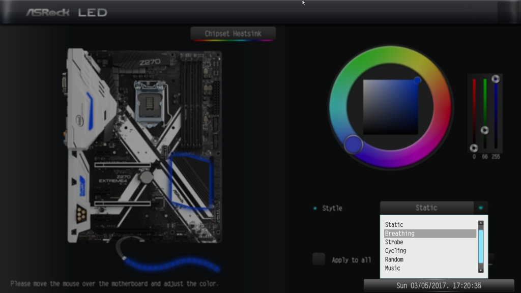This screenshot has width=521, height=293.
Task: Click the 'Please move the mouse' hint text
Action: coord(114,284)
